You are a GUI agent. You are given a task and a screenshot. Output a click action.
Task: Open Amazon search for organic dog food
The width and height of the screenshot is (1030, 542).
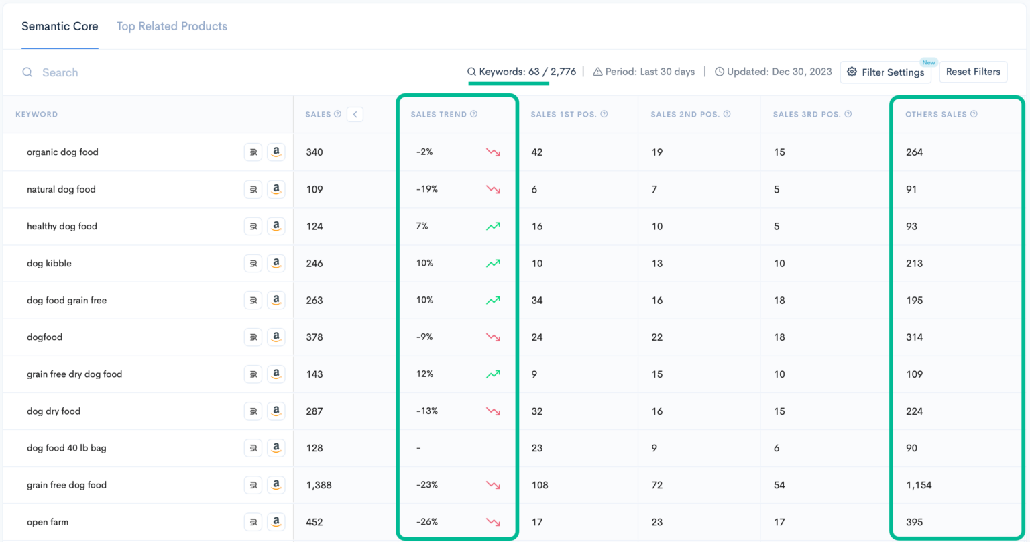pos(276,152)
